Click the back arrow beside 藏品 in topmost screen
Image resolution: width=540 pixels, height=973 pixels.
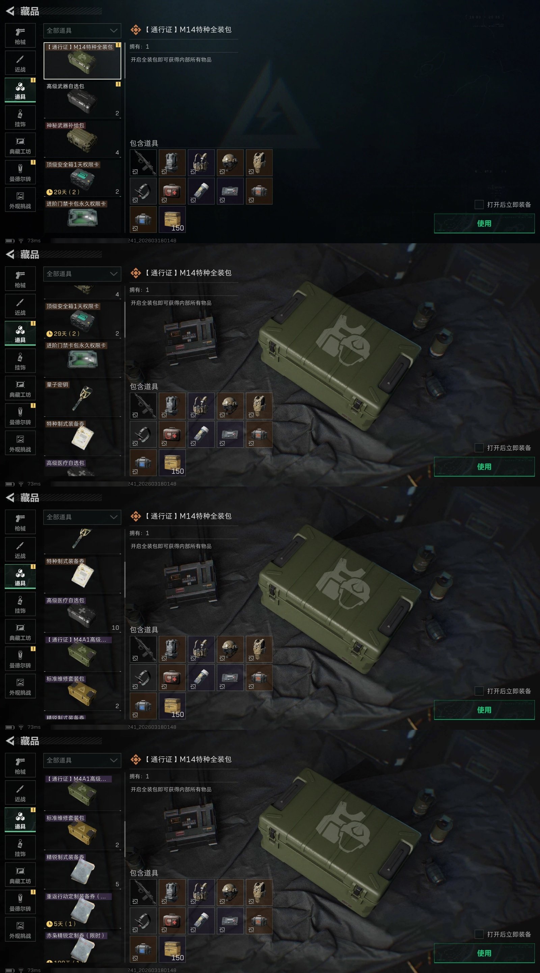click(x=10, y=11)
